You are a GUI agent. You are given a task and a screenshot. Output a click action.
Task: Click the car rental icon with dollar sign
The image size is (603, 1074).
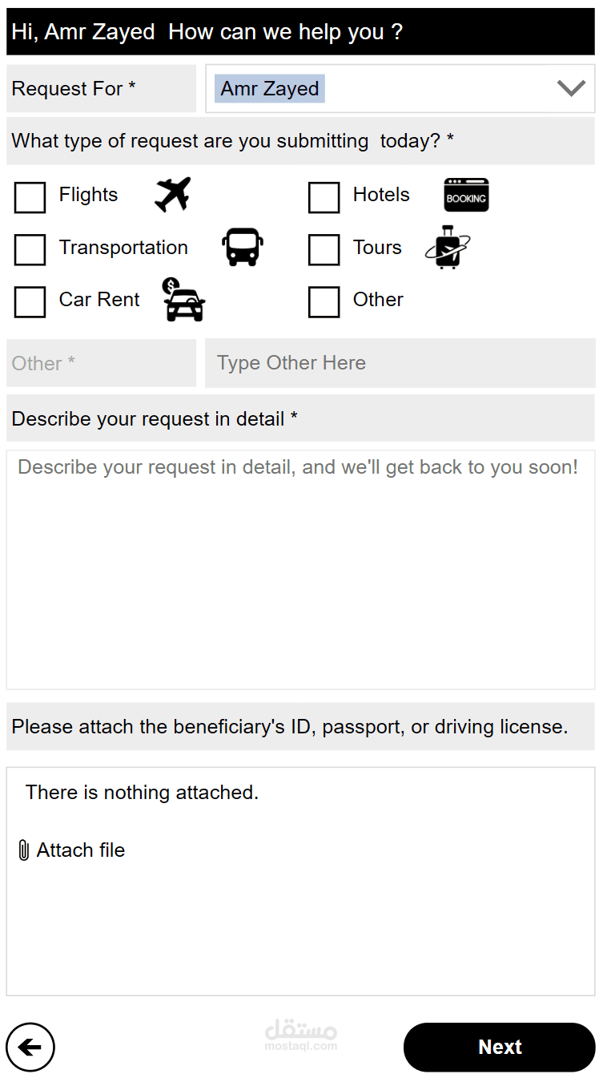click(x=183, y=300)
